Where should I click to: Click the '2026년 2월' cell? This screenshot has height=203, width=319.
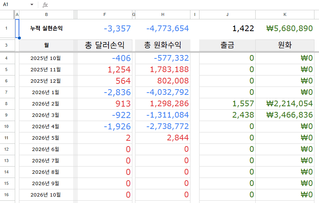(x=46, y=104)
